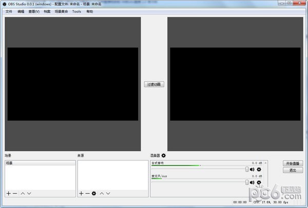The width and height of the screenshot is (308, 208).
Task: Select the 场景 item in scenes list
Action: click(x=40, y=163)
